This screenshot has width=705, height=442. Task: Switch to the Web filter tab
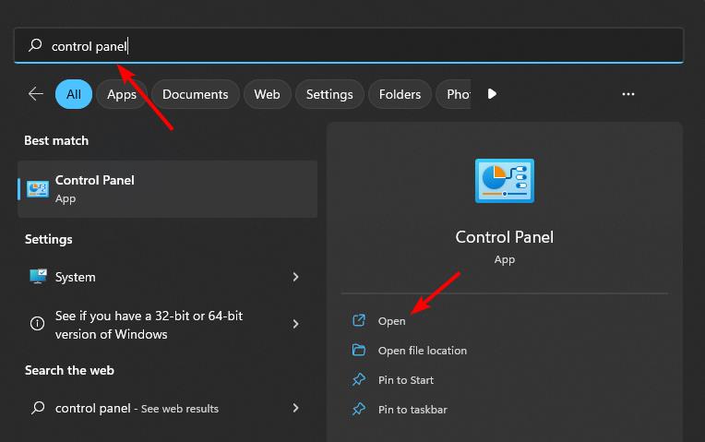click(267, 94)
